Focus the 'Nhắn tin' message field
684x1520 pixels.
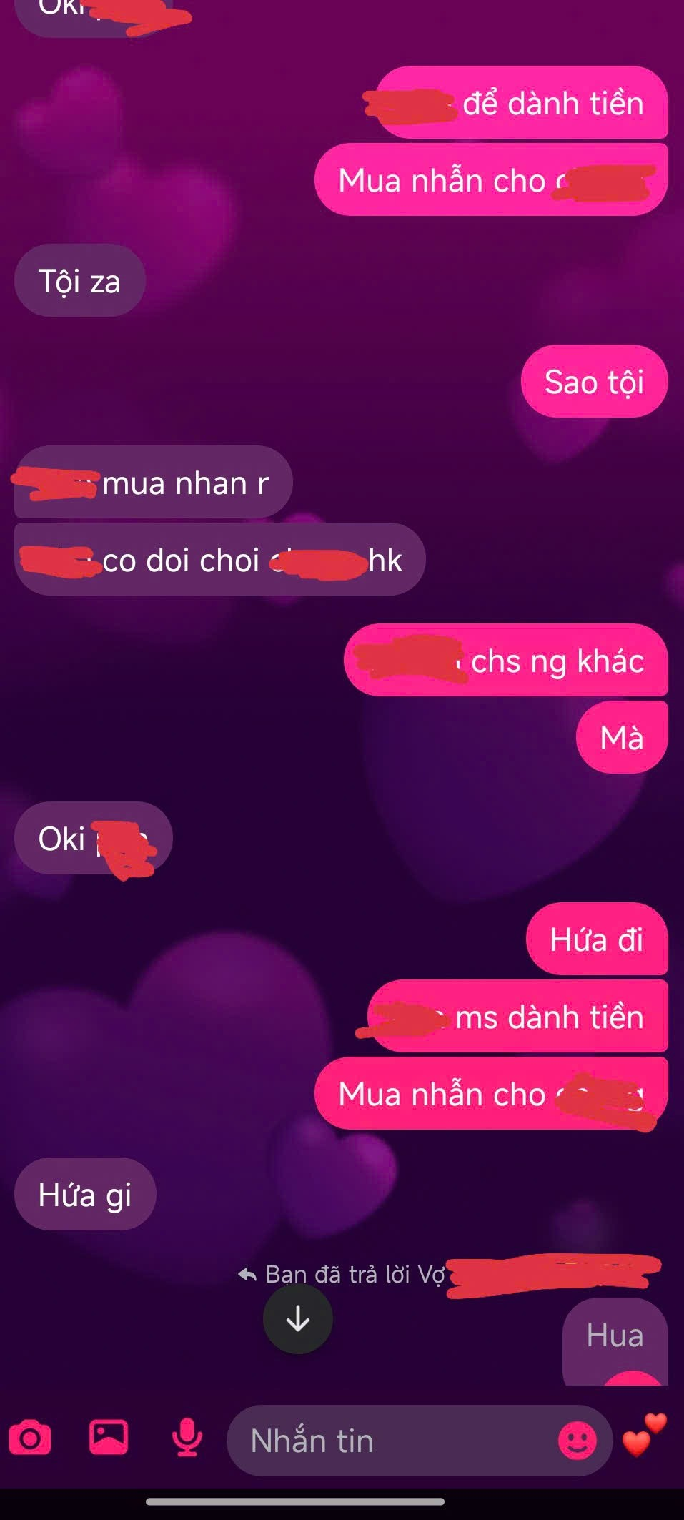[x=420, y=1440]
